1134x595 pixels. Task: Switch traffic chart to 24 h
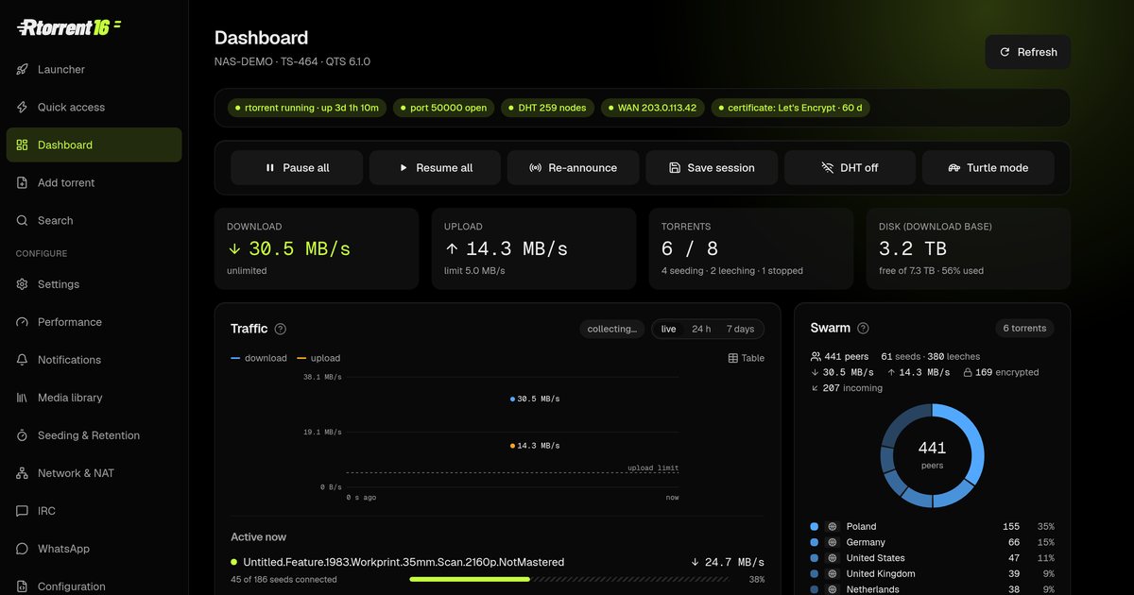(x=701, y=329)
